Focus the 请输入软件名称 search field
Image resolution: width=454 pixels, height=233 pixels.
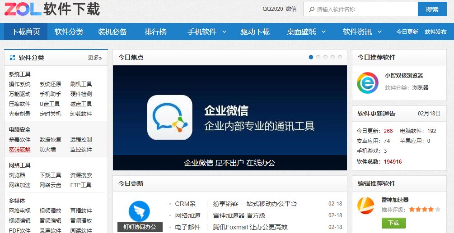coord(360,9)
